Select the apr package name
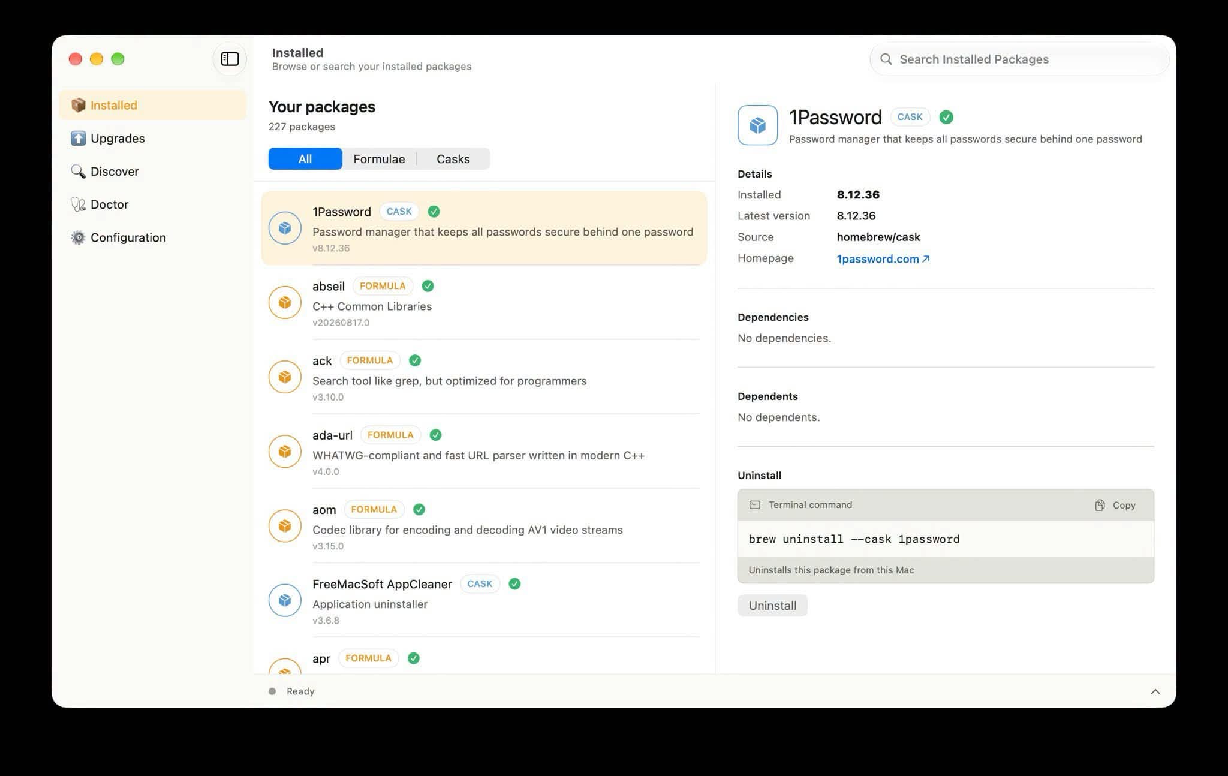 click(x=321, y=658)
